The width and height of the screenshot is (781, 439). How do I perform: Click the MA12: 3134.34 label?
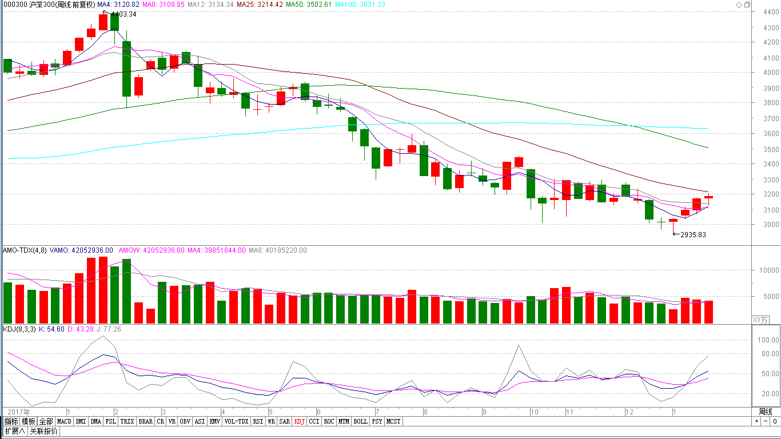pos(210,5)
